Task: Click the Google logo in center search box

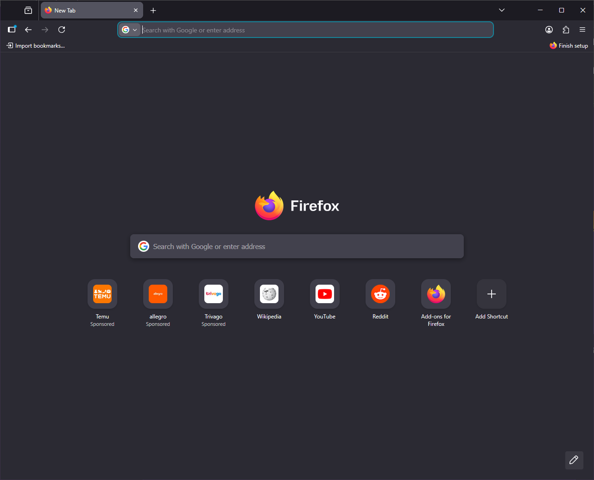Action: [144, 246]
